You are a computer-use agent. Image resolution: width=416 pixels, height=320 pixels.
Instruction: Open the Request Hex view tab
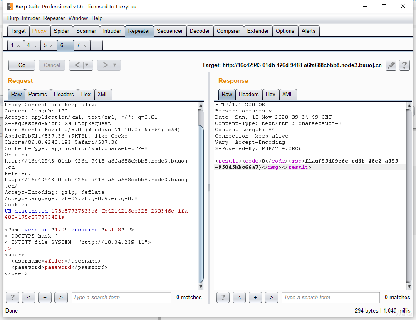[86, 94]
